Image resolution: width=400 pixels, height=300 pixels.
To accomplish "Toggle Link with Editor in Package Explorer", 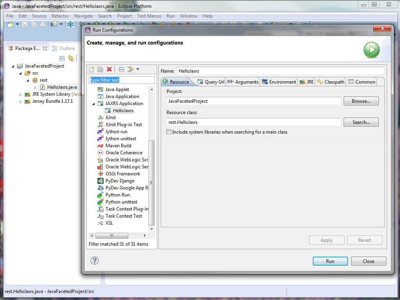I will 71,58.
